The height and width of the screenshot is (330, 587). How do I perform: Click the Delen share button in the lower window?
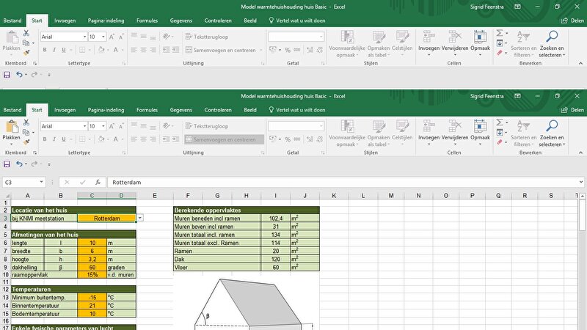coord(572,110)
